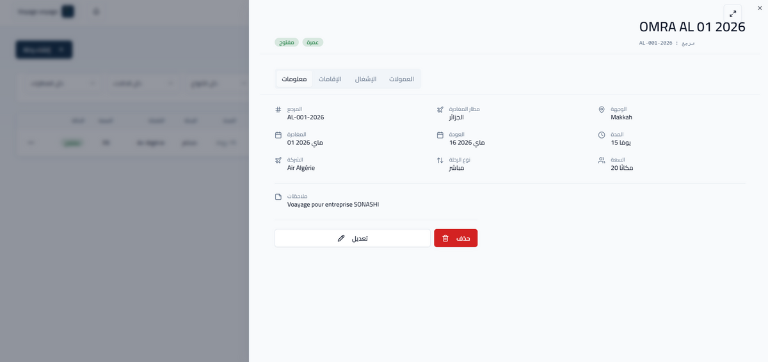The width and height of the screenshot is (768, 362).
Task: Click the green status badge in the background table row
Action: point(72,143)
